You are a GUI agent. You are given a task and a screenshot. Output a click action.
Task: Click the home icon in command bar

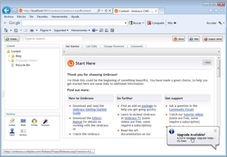pyautogui.click(x=6, y=30)
